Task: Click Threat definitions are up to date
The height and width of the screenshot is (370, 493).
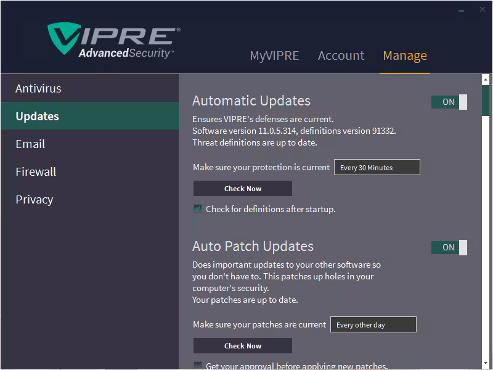Action: point(255,143)
